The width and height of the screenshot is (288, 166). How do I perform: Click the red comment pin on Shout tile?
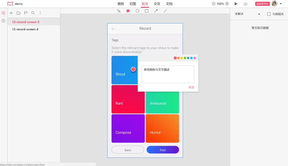(133, 69)
